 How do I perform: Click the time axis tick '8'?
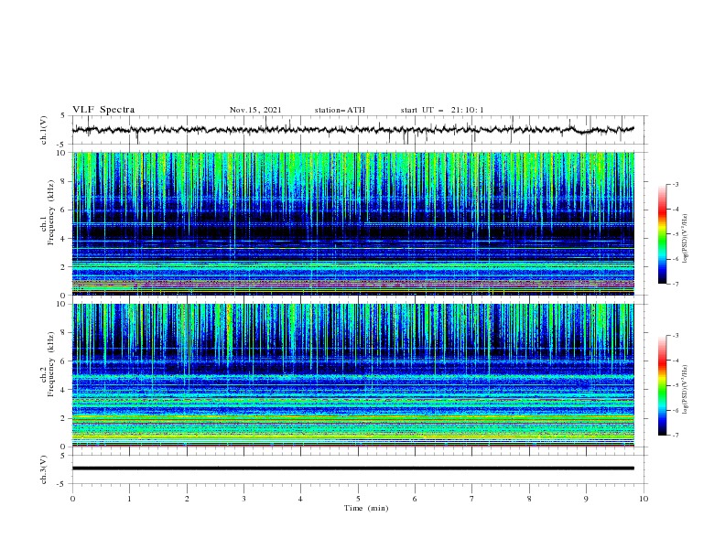coord(529,499)
